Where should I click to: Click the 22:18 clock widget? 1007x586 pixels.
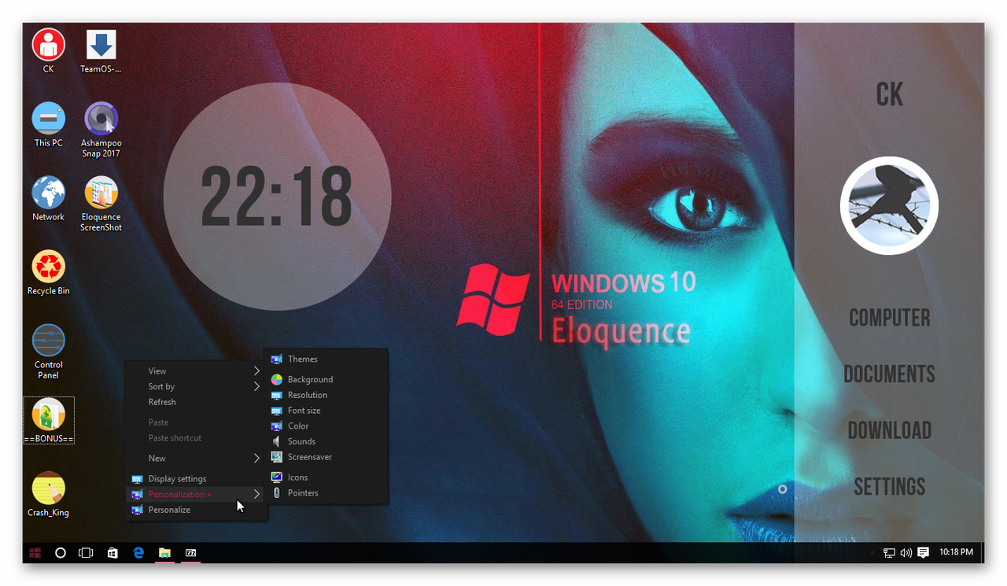(x=277, y=197)
